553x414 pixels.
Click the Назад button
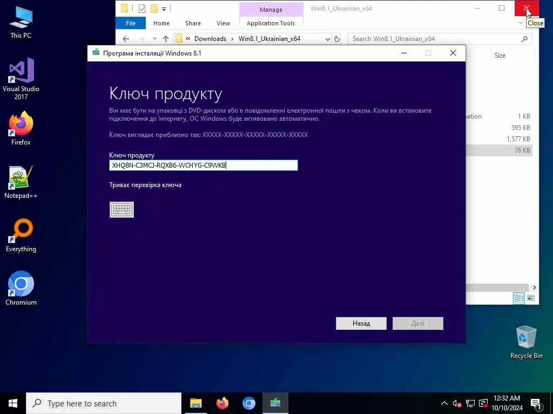pyautogui.click(x=361, y=323)
